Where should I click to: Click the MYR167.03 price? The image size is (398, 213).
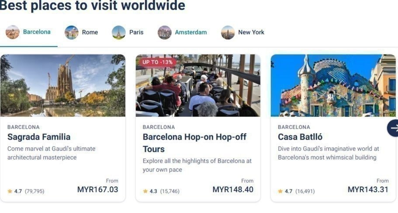pyautogui.click(x=97, y=189)
